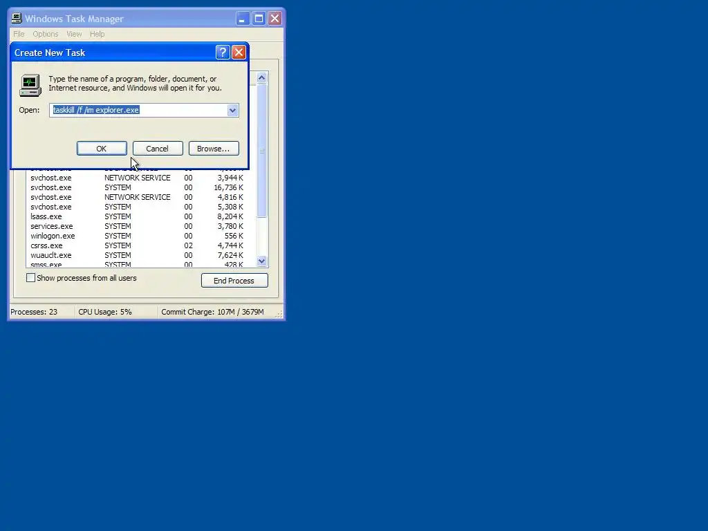
Task: Open the Options menu
Action: [45, 34]
